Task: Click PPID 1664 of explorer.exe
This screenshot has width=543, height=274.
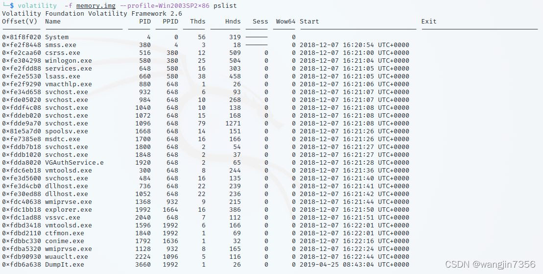Action: [170, 209]
